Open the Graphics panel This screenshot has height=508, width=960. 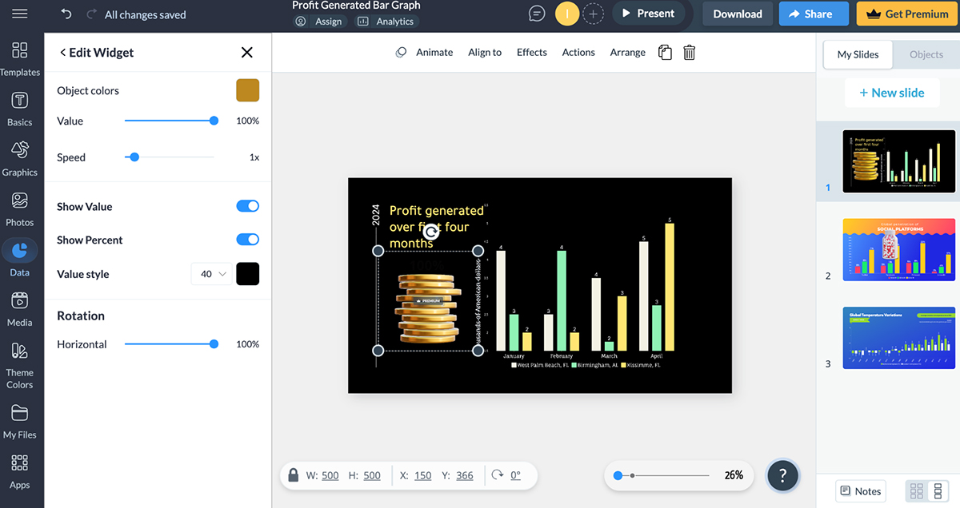pyautogui.click(x=20, y=157)
